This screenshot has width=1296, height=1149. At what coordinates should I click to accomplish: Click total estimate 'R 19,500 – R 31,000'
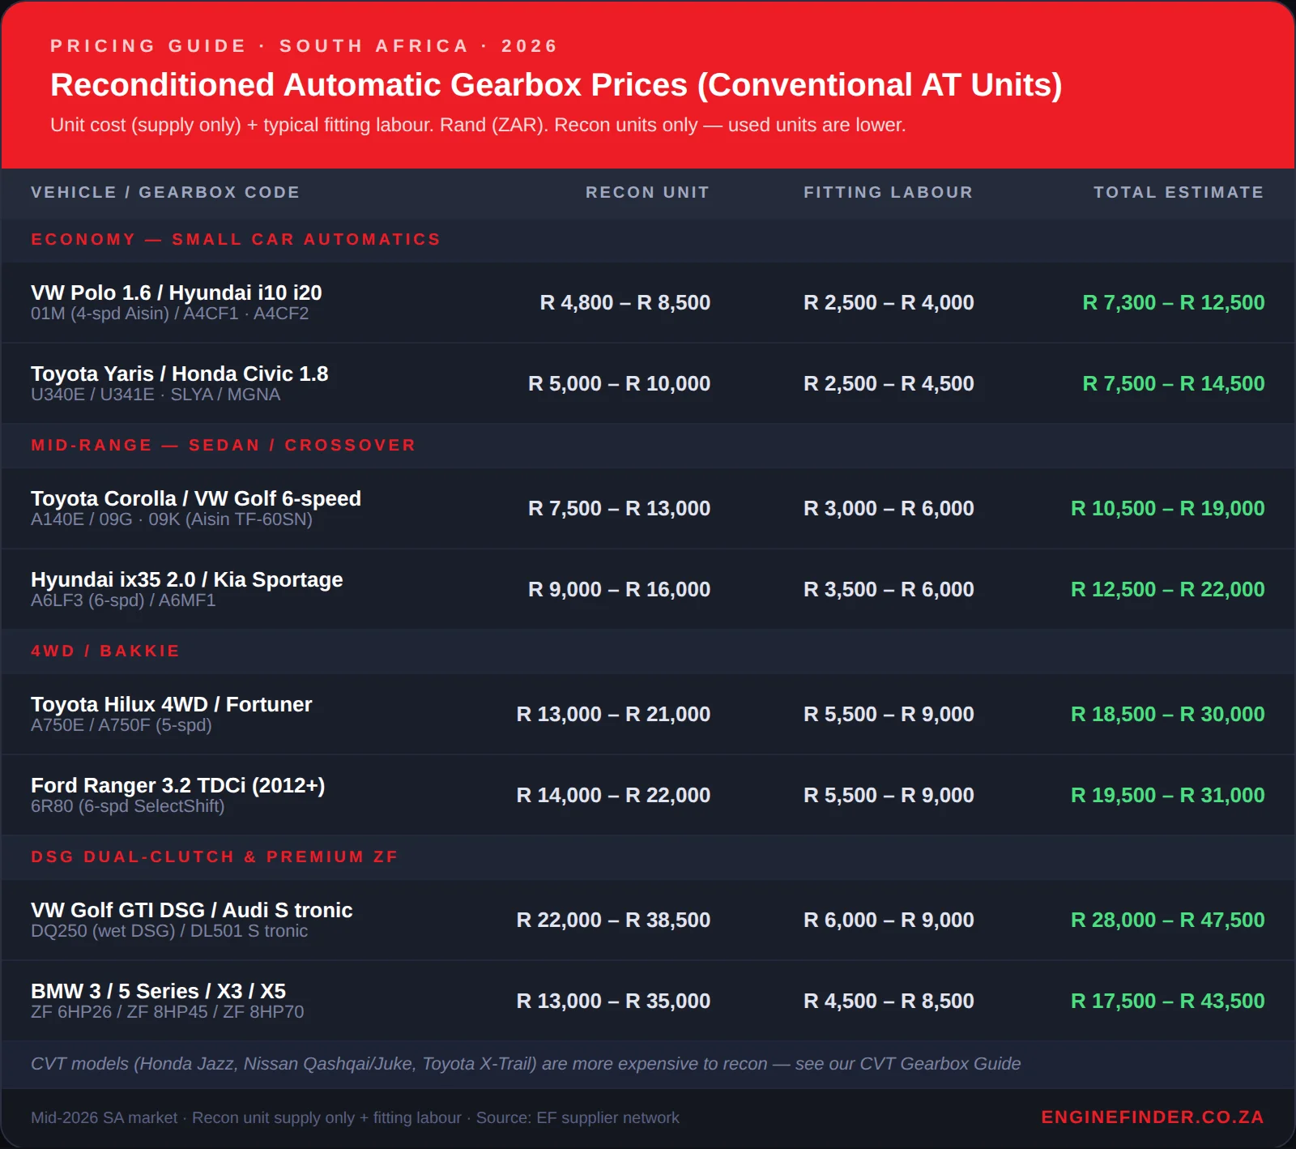(1168, 795)
